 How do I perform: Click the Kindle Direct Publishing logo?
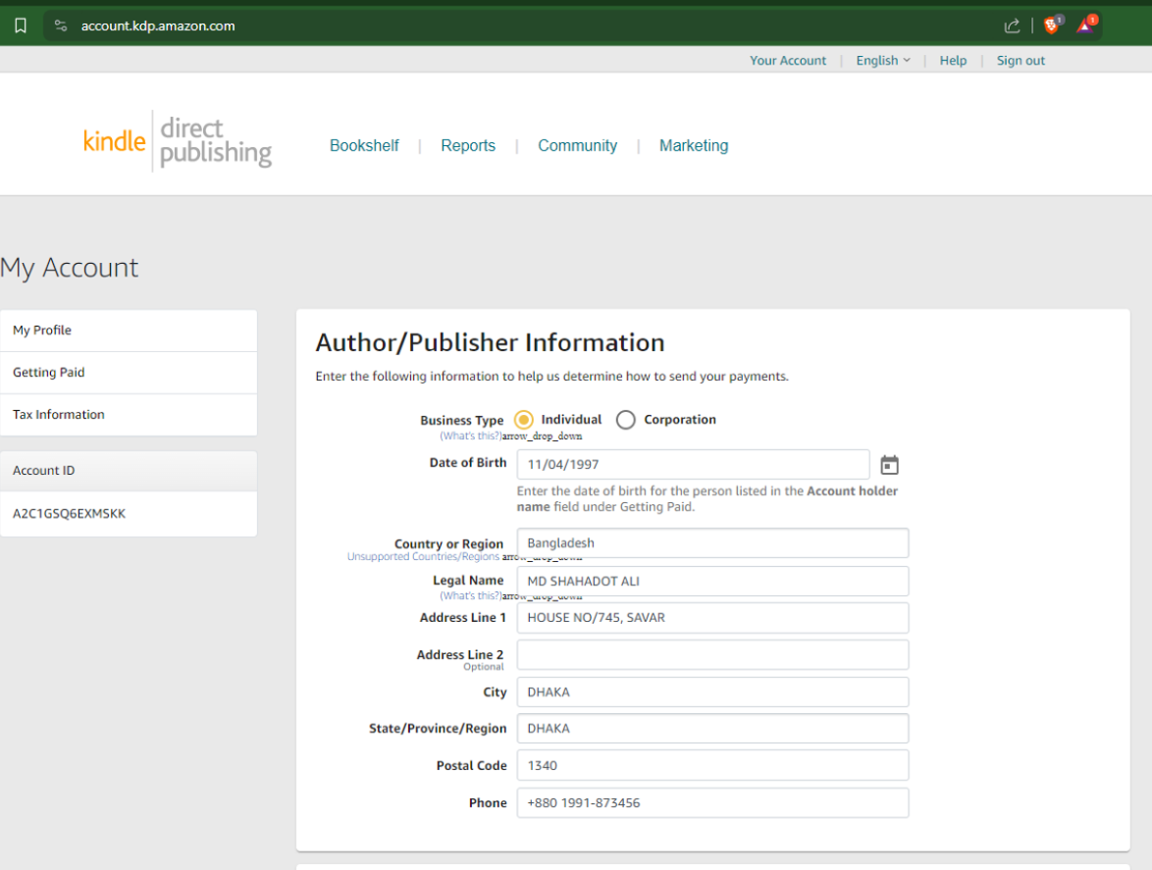tap(177, 141)
